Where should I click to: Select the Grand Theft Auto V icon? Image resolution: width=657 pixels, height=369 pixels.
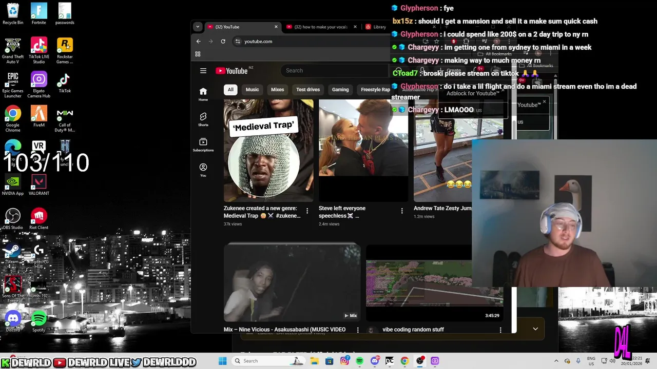(x=13, y=50)
